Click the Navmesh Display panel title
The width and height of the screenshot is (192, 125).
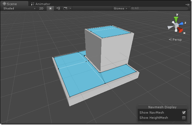[162, 107]
